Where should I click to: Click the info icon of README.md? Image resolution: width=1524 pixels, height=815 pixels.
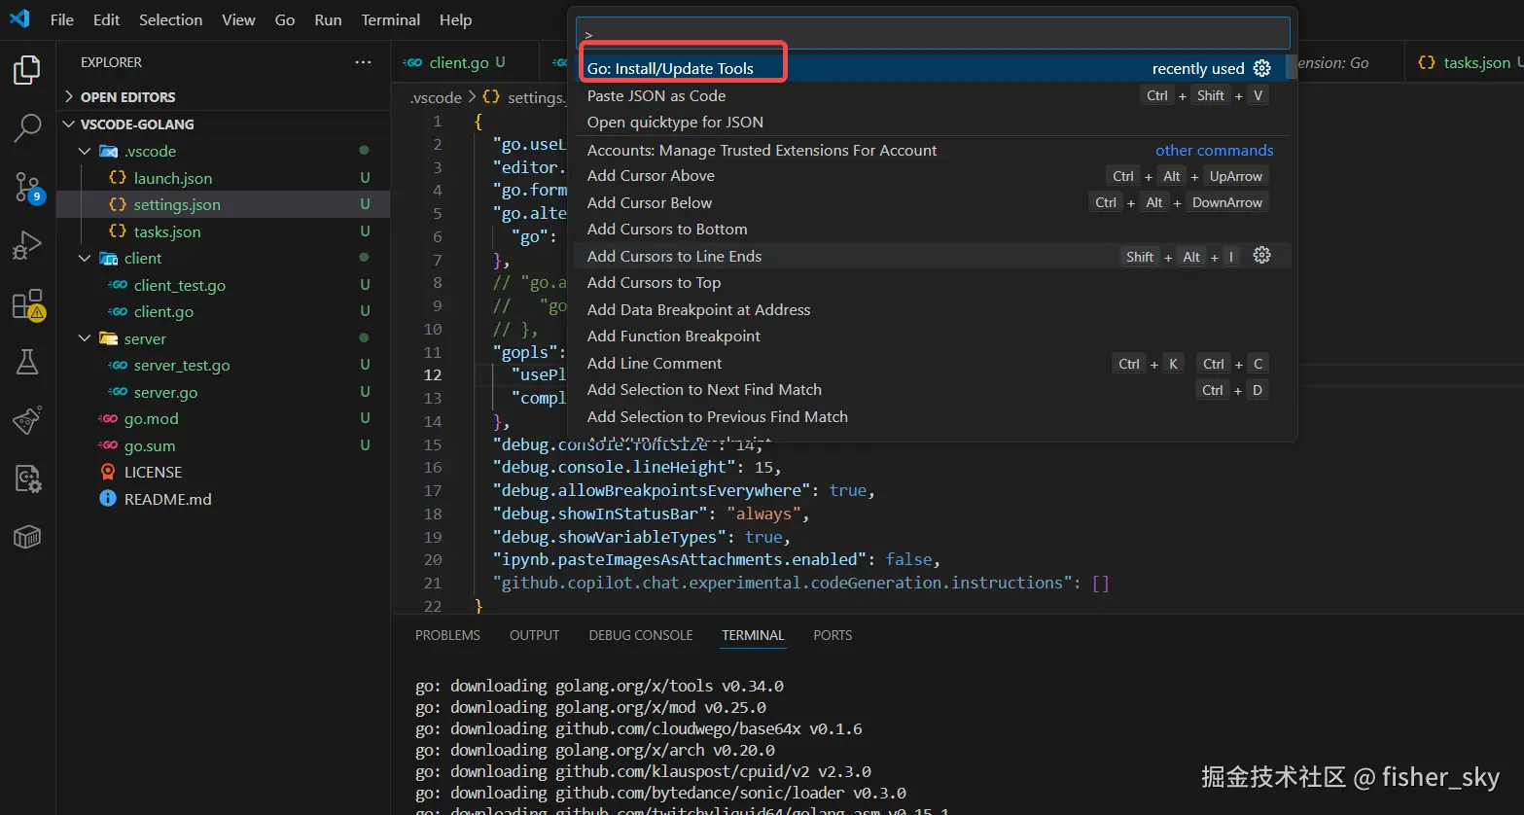[x=108, y=499]
